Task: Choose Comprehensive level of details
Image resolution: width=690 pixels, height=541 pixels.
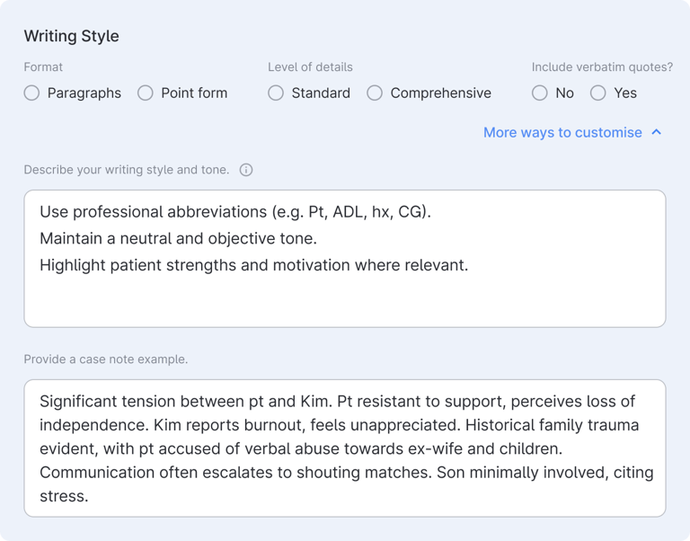Action: (x=375, y=93)
